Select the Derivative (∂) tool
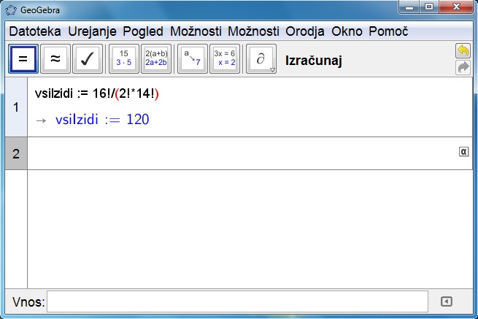Viewport: 478px width, 319px height. point(260,58)
